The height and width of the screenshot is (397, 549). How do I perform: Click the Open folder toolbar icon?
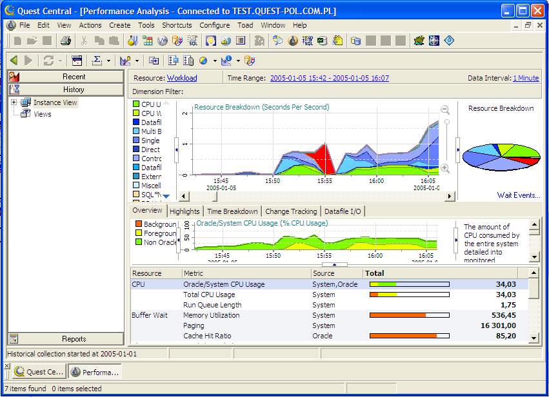click(32, 41)
